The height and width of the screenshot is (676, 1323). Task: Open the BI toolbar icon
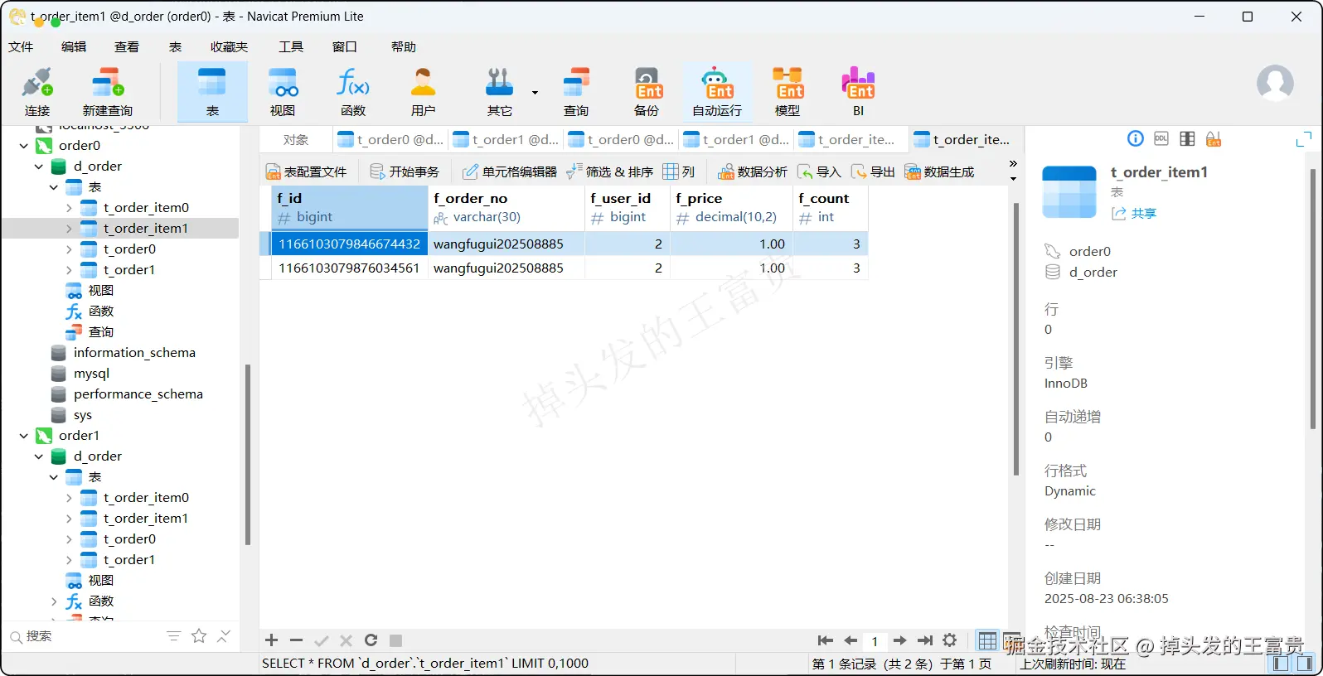[858, 91]
